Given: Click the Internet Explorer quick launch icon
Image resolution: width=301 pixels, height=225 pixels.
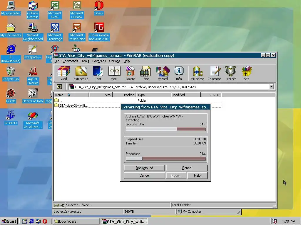Looking at the screenshot, I should [x=31, y=221].
